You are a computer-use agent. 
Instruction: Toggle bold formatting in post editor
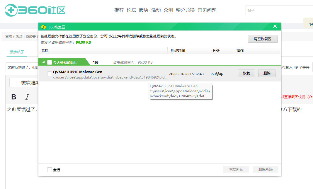click(x=14, y=97)
